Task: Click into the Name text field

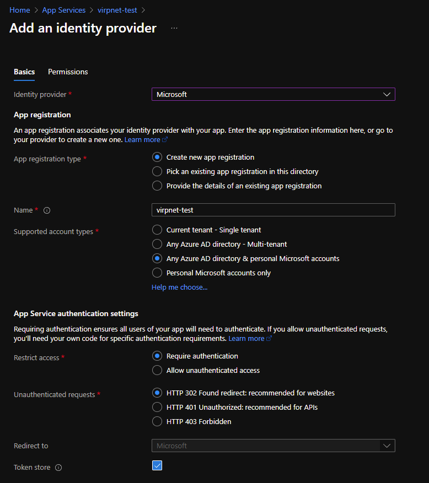Action: coord(273,210)
